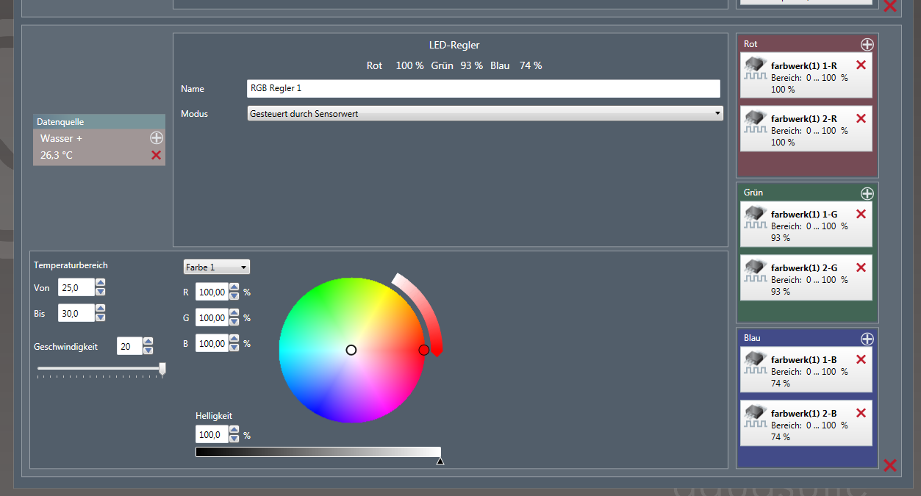Decrease the Bis temperature value
The image size is (921, 496).
point(101,317)
